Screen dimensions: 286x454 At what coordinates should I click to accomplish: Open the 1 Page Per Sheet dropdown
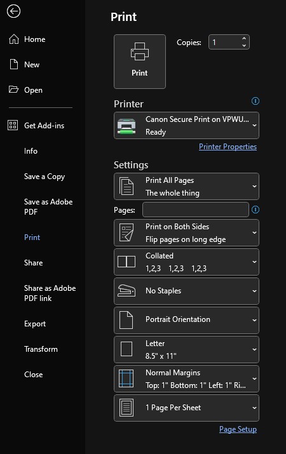click(187, 408)
